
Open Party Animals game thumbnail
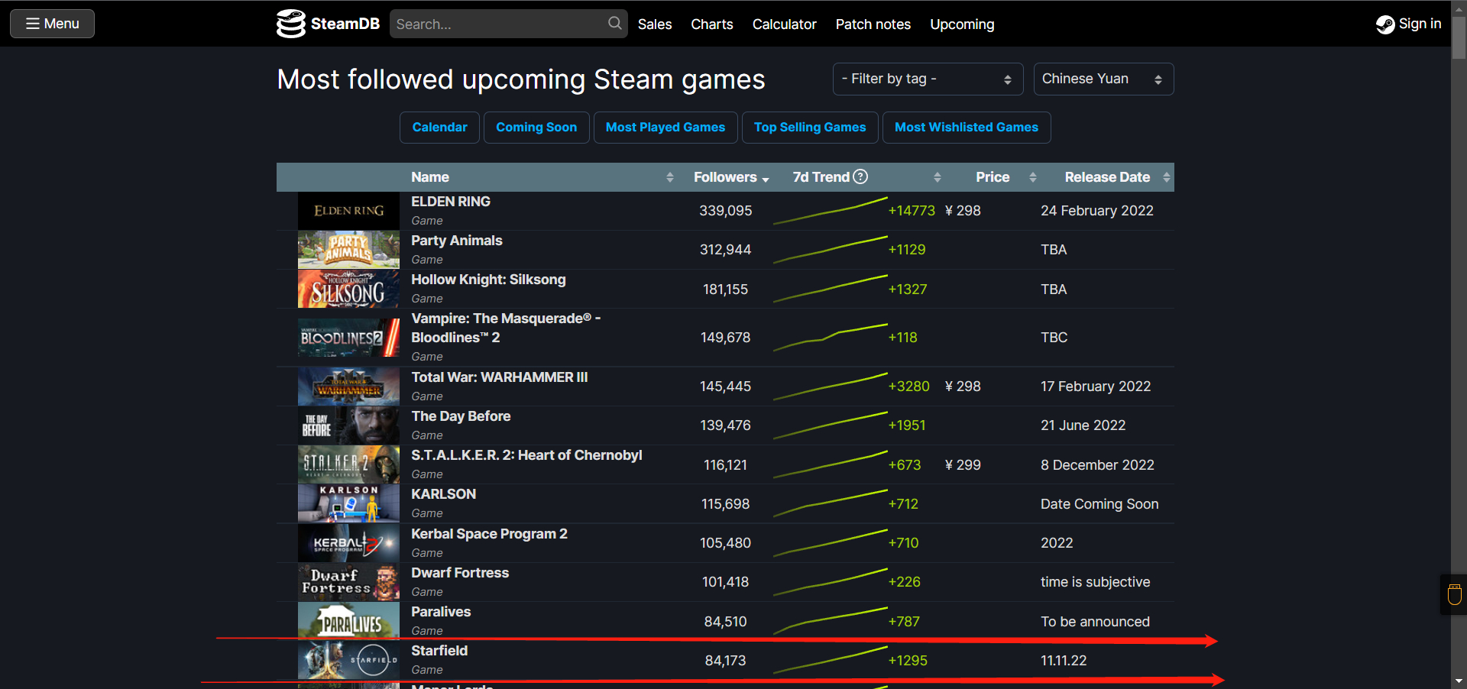pos(348,250)
